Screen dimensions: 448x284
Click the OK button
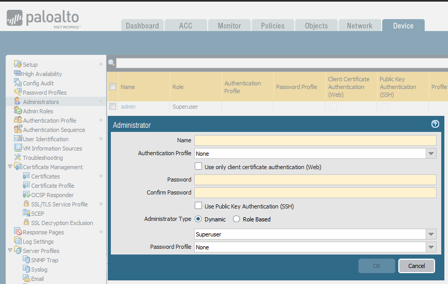pos(377,266)
